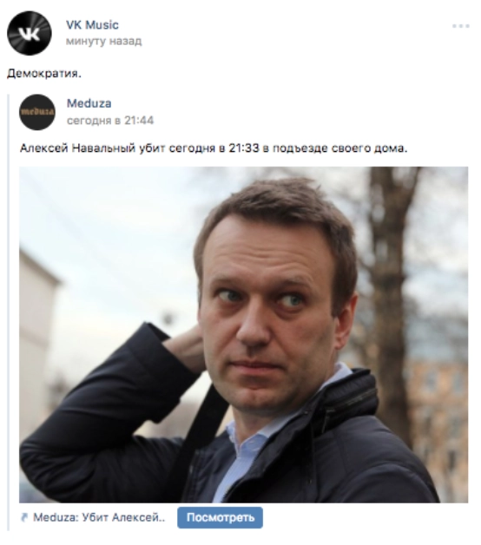The image size is (481, 545).
Task: Click the 'минуту назад' post timestamp
Action: (103, 42)
